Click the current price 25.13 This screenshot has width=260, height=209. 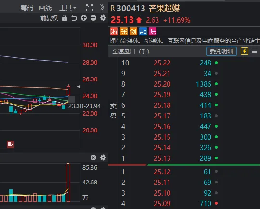(x=122, y=20)
